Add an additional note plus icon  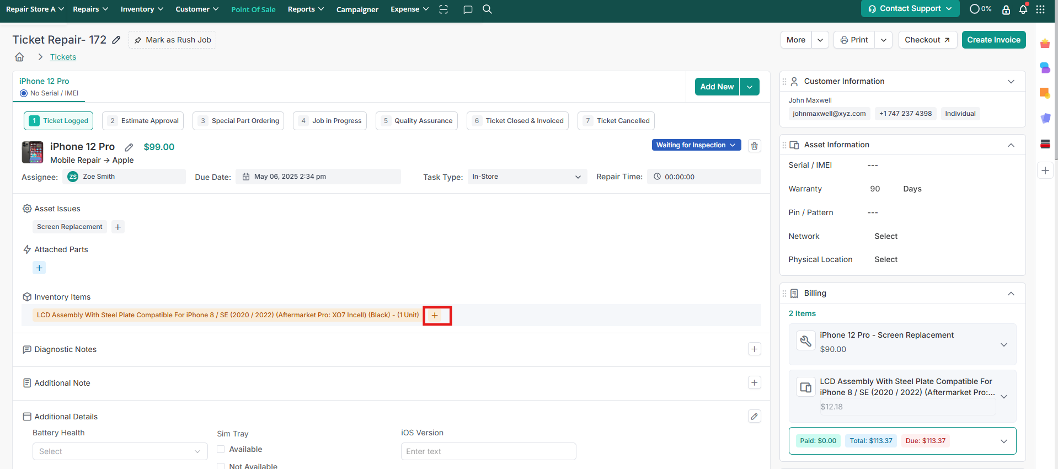[755, 382]
